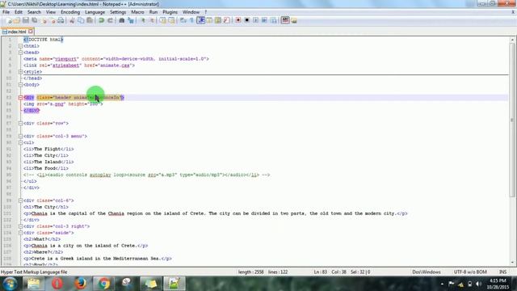Click the Save All toolbar icon
The width and height of the screenshot is (517, 291).
(x=34, y=20)
